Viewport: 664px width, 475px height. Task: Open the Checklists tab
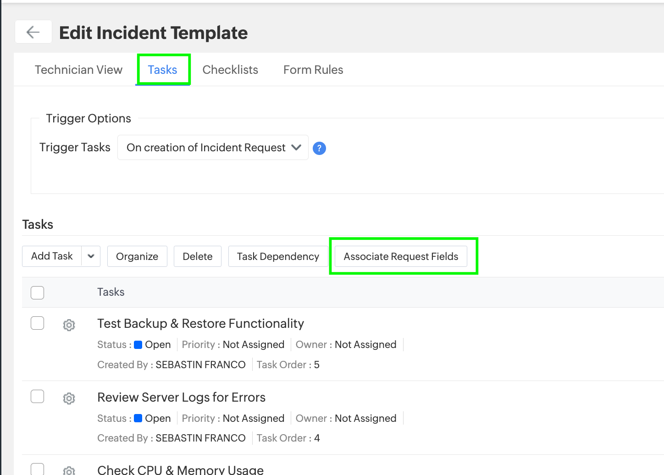[230, 70]
